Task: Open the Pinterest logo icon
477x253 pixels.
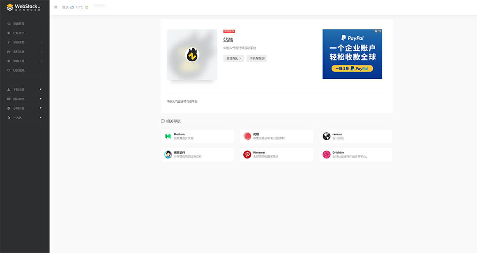Action: point(247,154)
